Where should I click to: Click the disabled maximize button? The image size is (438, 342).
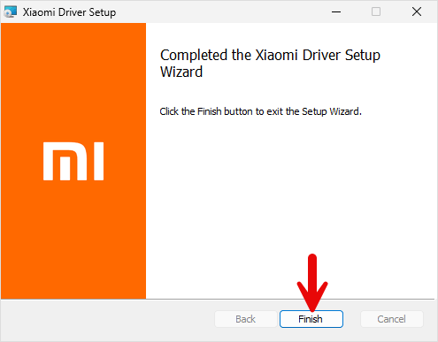click(x=376, y=12)
